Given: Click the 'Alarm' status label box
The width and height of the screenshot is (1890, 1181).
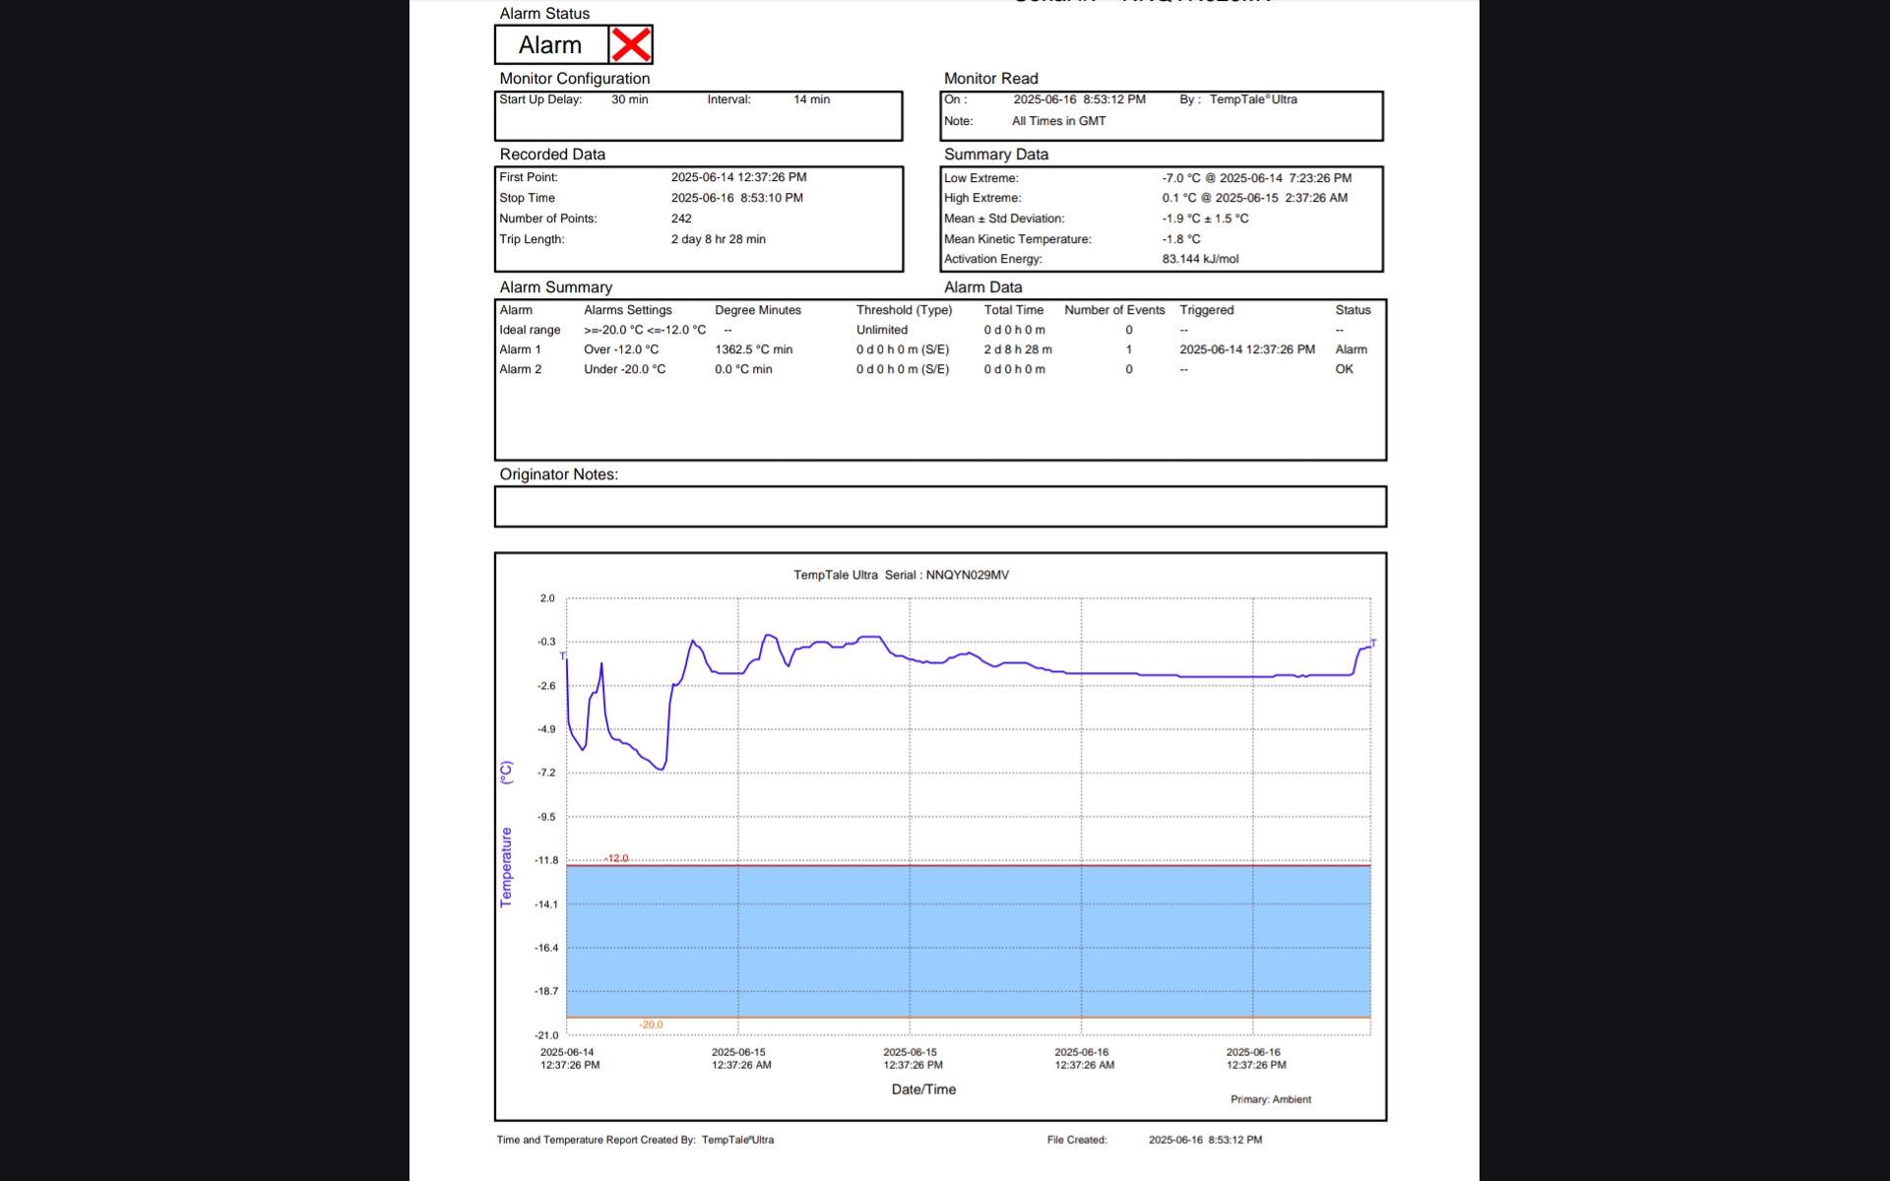Looking at the screenshot, I should (x=551, y=45).
